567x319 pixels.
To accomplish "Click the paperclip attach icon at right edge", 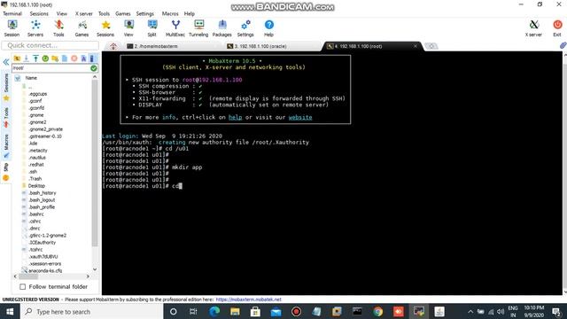I will [x=563, y=45].
